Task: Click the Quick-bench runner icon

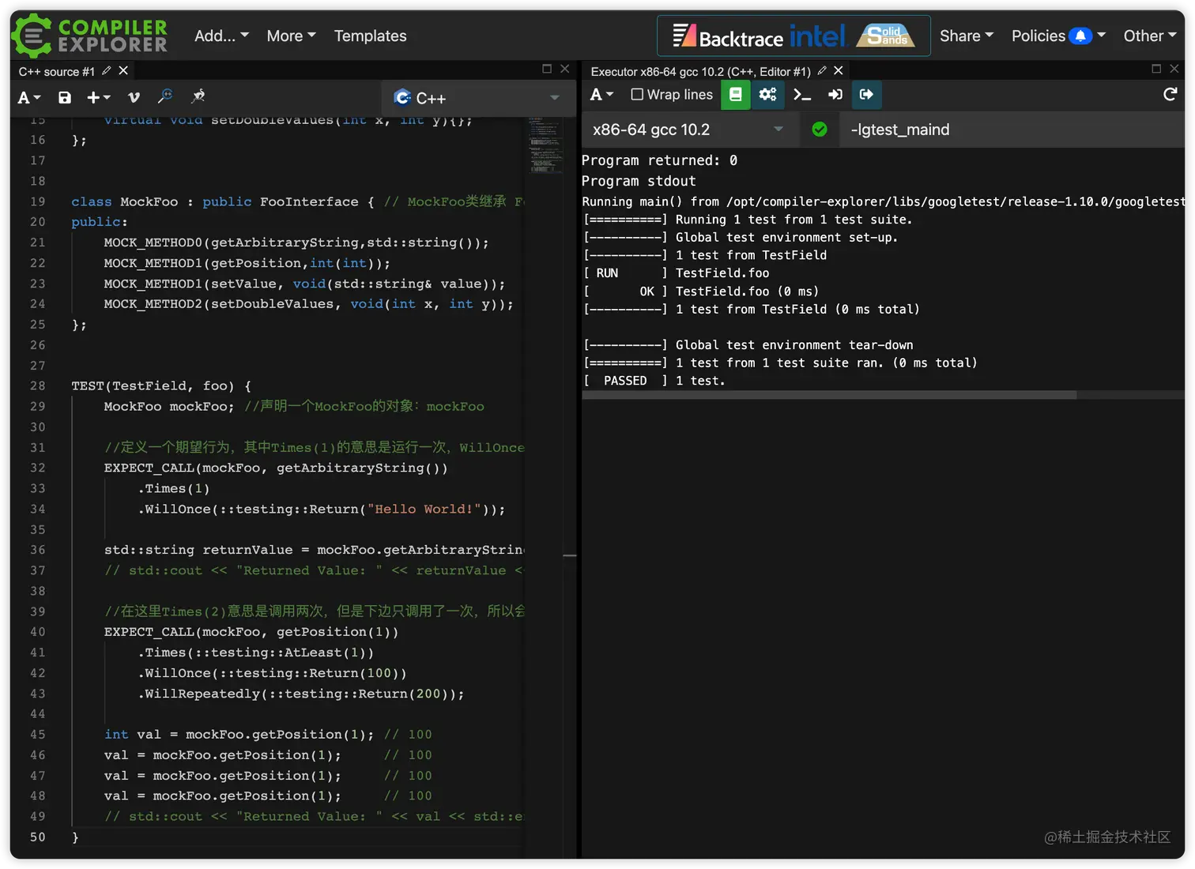Action: (198, 97)
